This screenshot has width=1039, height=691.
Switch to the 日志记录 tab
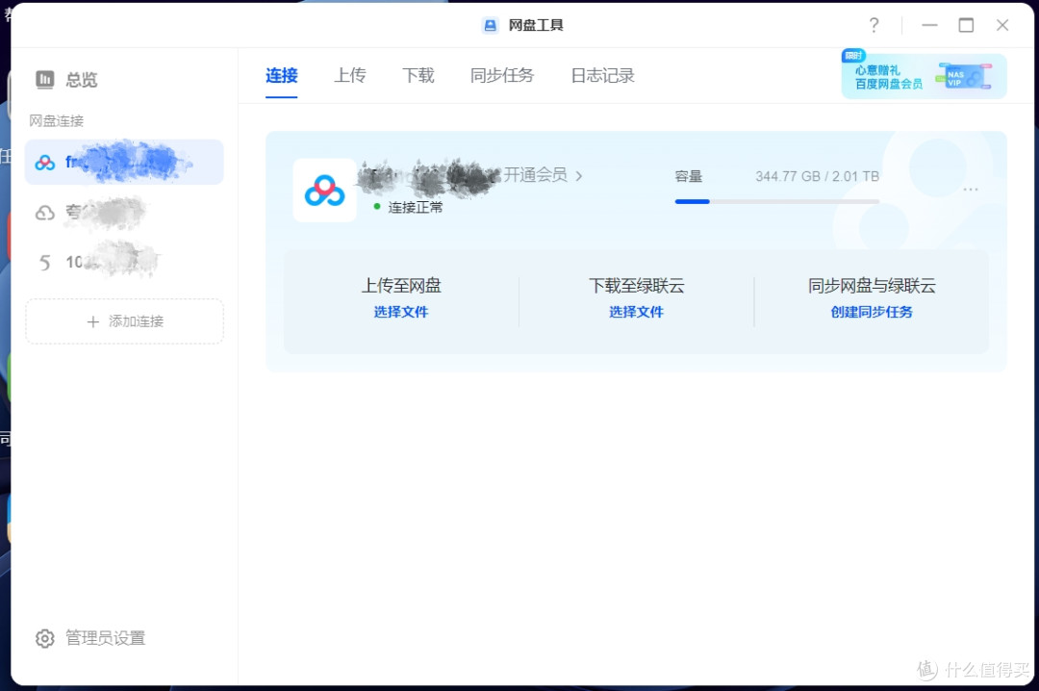point(602,76)
